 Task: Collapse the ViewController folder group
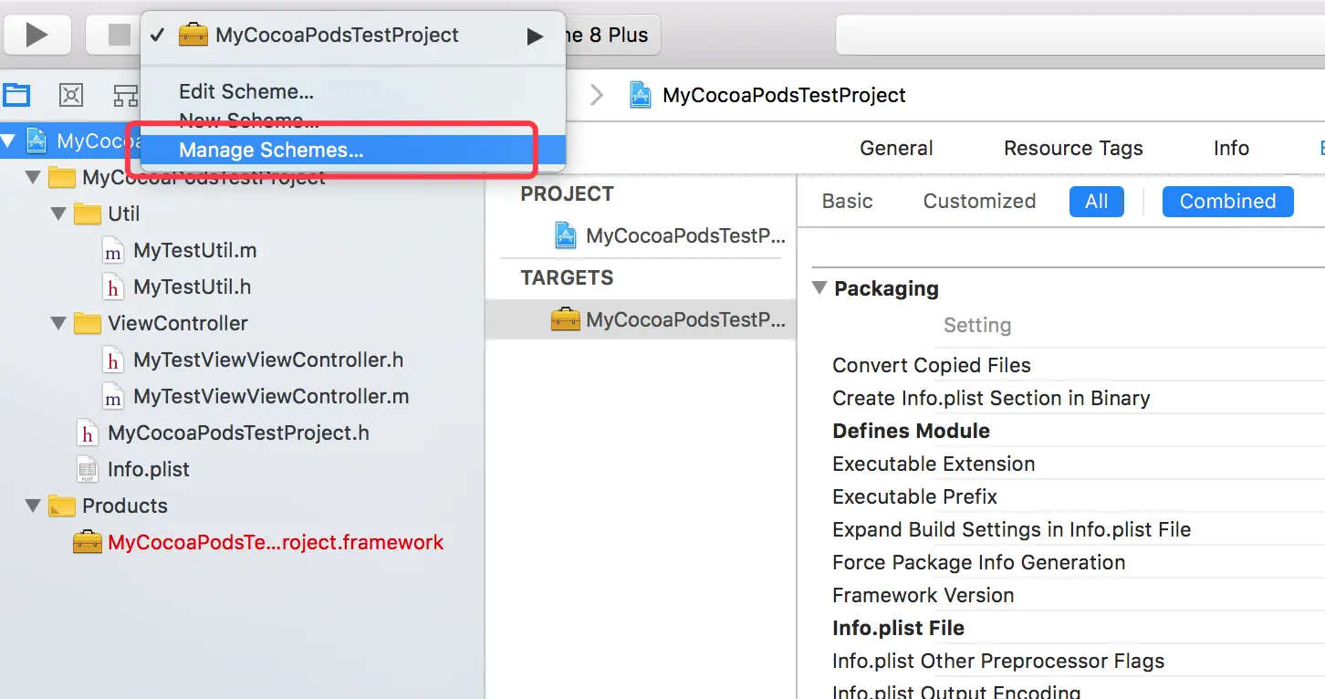pyautogui.click(x=59, y=324)
